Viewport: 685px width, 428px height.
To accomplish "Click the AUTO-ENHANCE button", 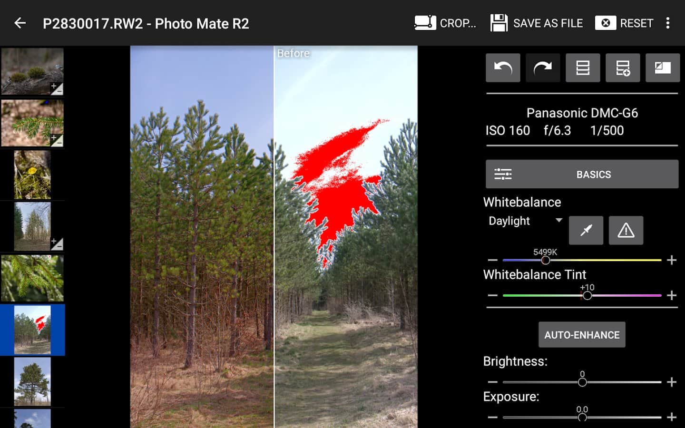I will tap(582, 335).
